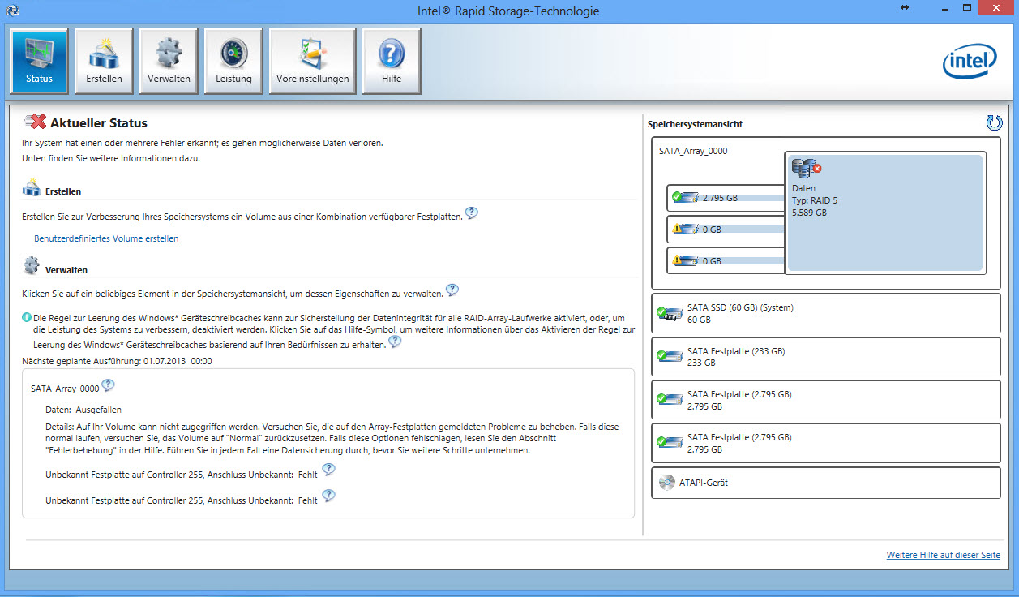Open the Voreinstellungen tab
The image size is (1019, 597).
tap(312, 62)
